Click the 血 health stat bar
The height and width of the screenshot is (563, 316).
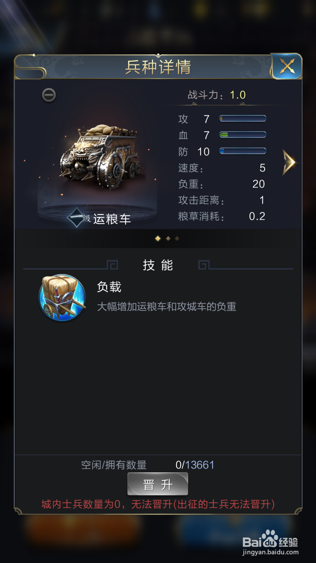click(x=243, y=135)
